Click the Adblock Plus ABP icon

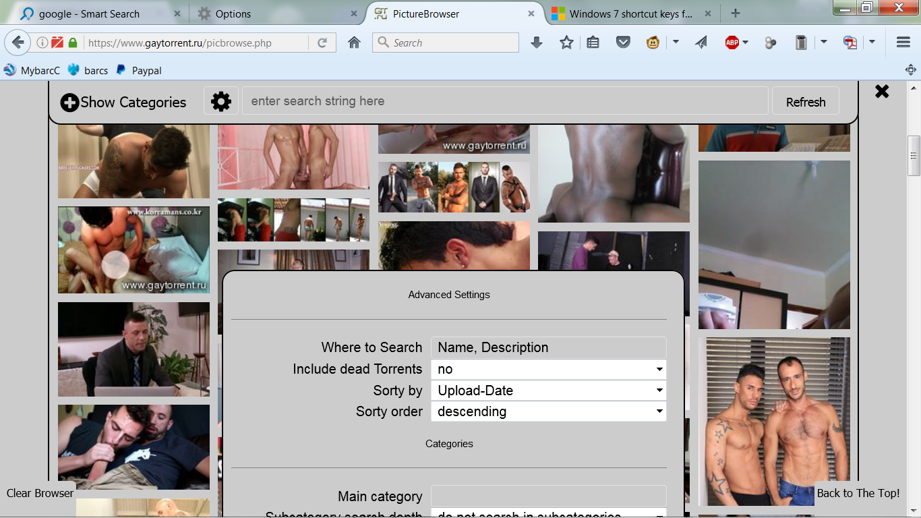tap(732, 42)
